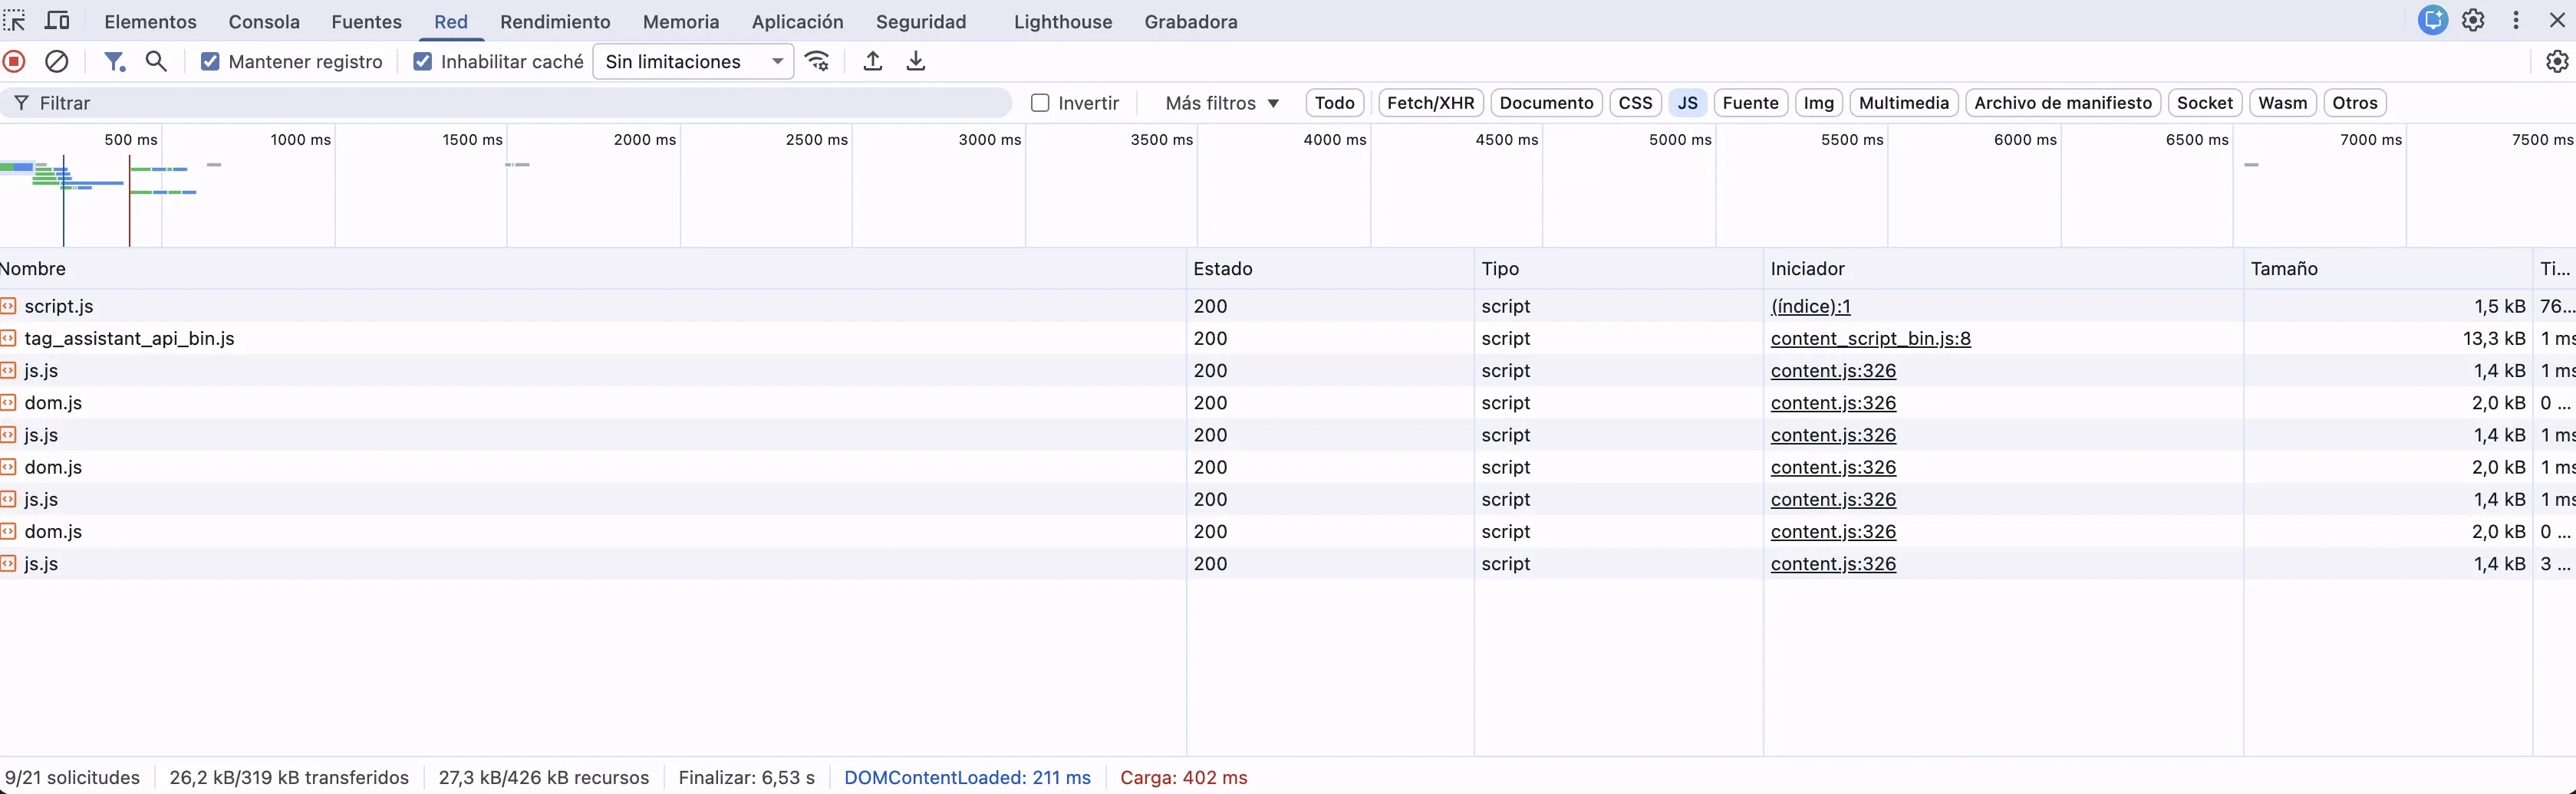Toggle the JS filter
Image resolution: width=2576 pixels, height=794 pixels.
pyautogui.click(x=1687, y=103)
